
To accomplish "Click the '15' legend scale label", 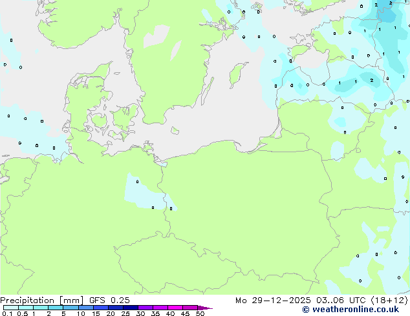I will coord(96,313).
